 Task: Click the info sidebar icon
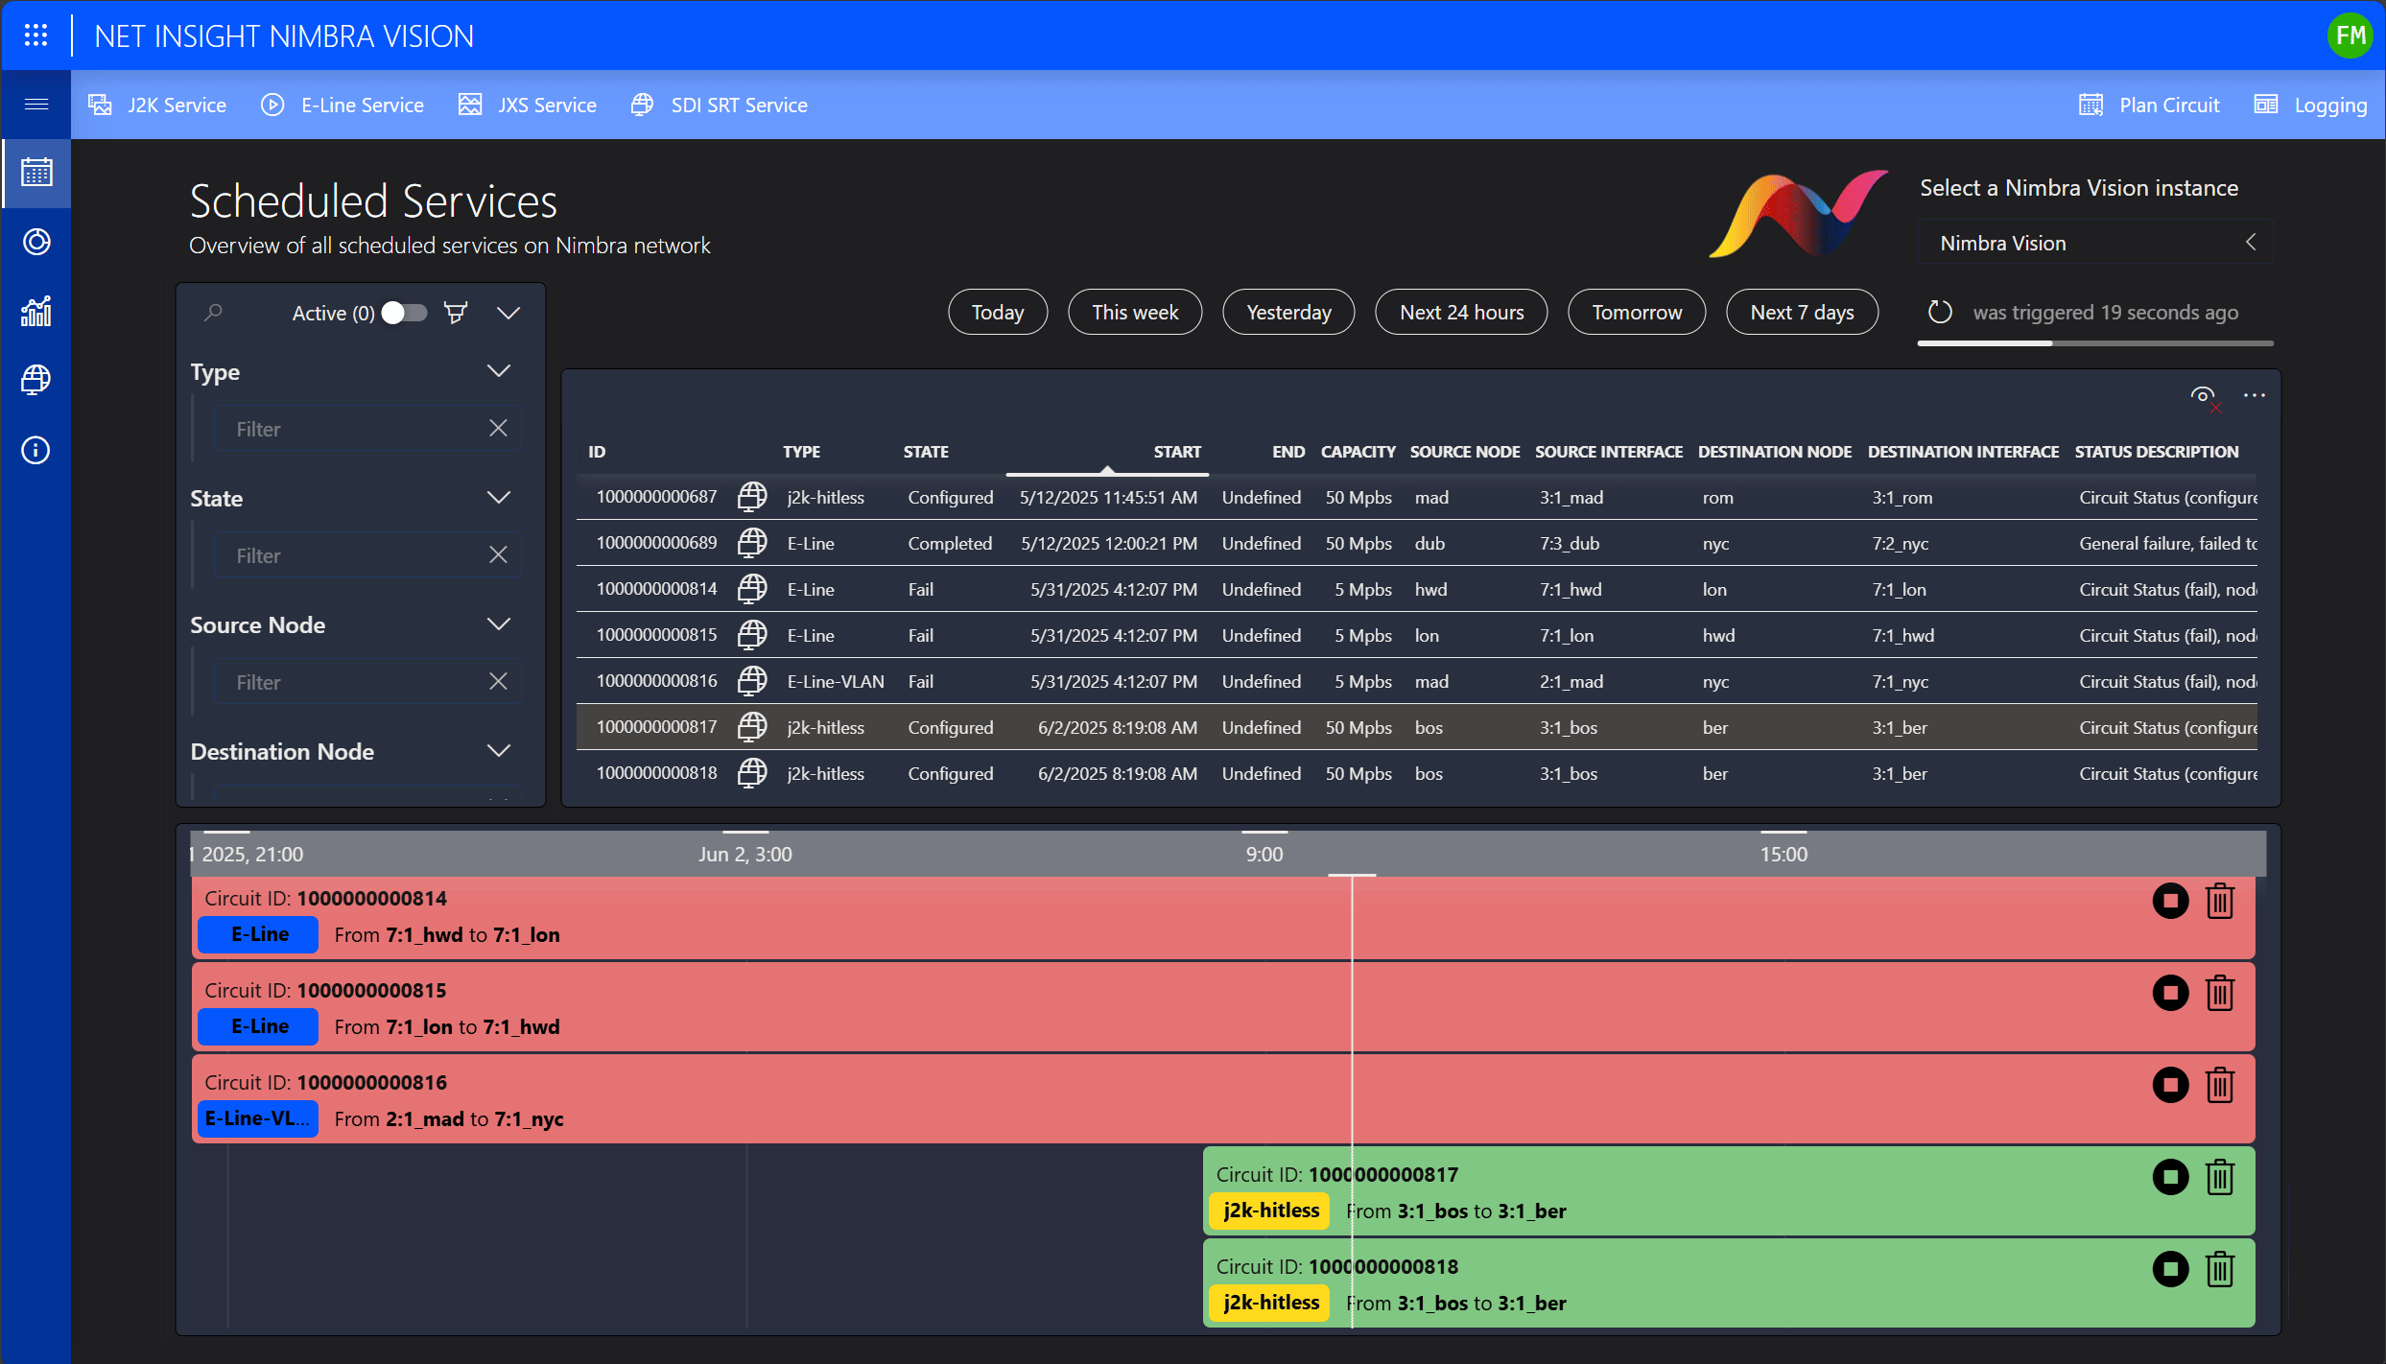coord(36,450)
